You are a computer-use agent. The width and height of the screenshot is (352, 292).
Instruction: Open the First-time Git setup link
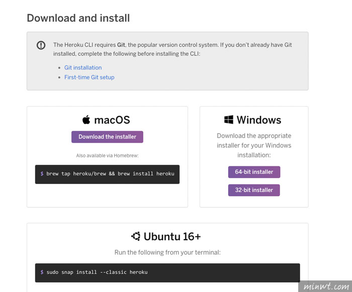click(90, 77)
